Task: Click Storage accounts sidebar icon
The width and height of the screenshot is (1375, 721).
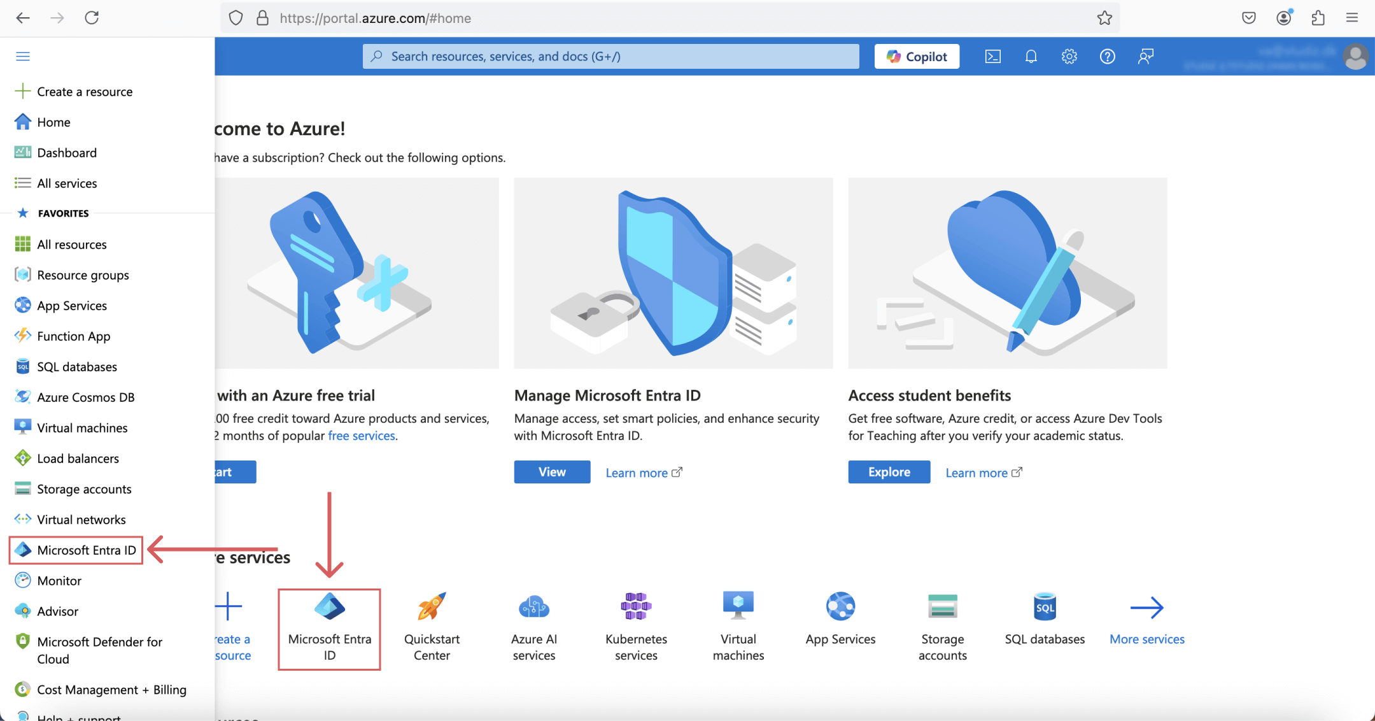Action: (x=23, y=489)
